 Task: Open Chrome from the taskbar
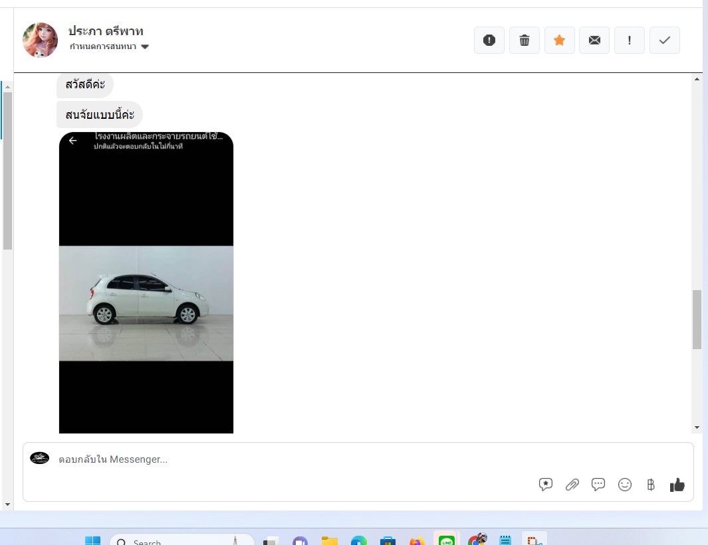[x=477, y=540]
